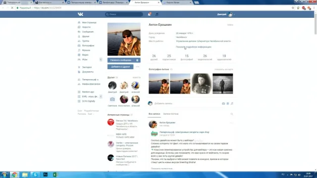317x178 pixels.
Task: Open friend Константин avatar
Action: tap(124, 99)
